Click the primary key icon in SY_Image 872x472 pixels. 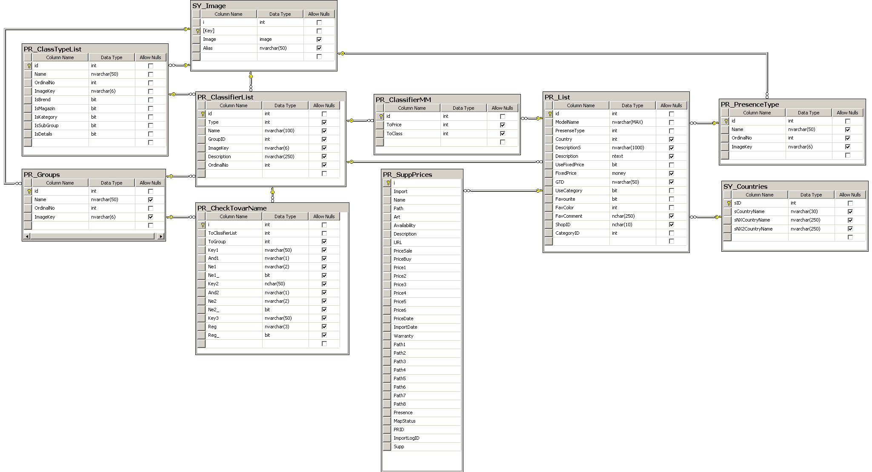tap(197, 31)
